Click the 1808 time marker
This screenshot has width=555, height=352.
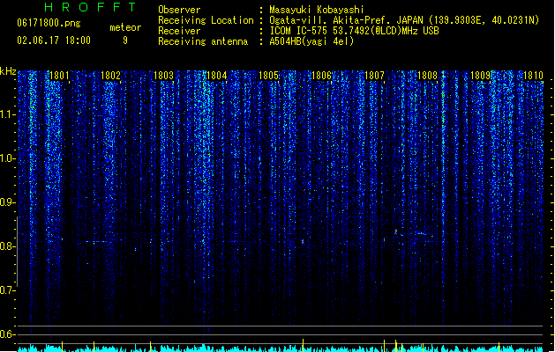pyautogui.click(x=427, y=76)
